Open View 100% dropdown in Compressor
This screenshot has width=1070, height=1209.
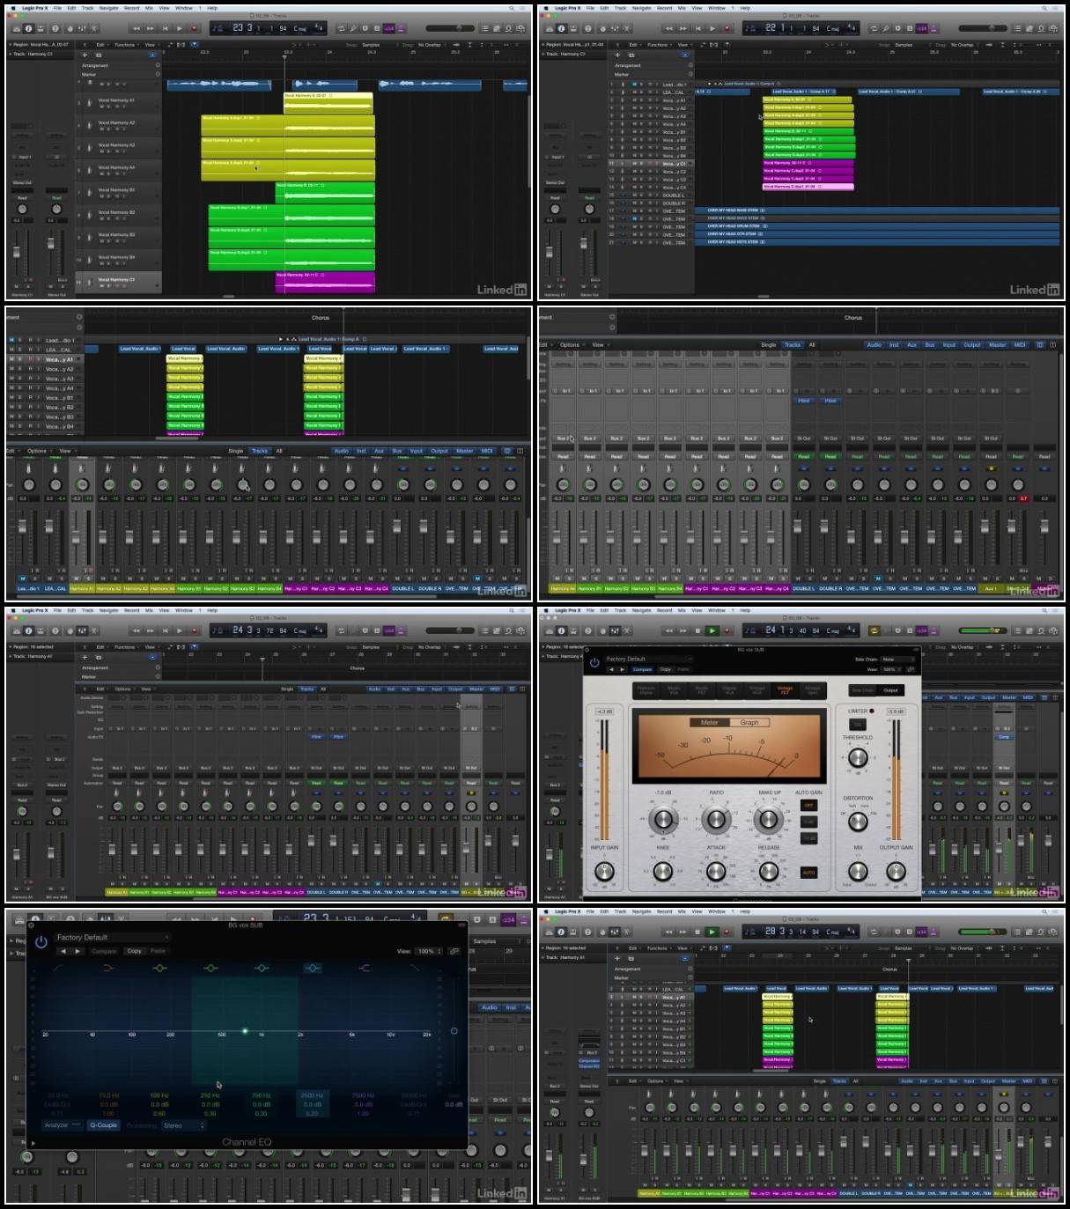point(891,669)
